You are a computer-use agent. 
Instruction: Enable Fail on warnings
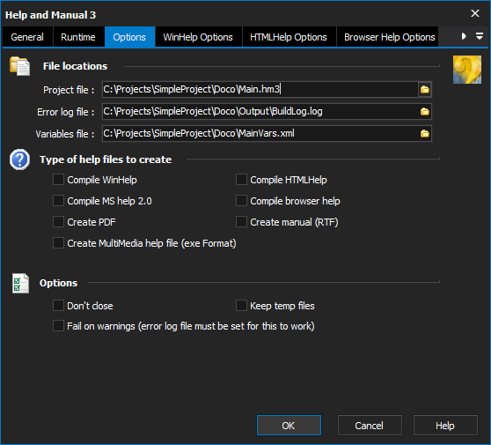click(58, 326)
